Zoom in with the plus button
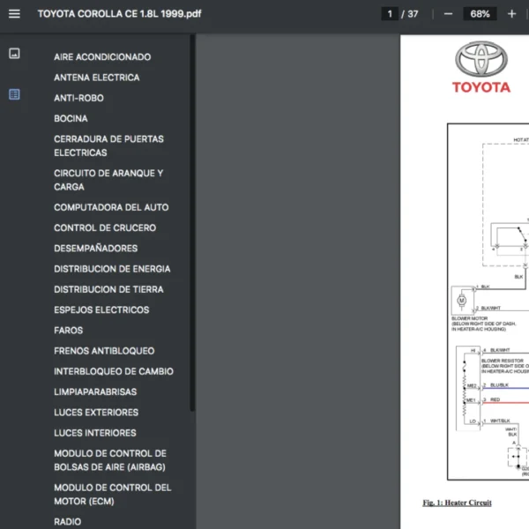 pyautogui.click(x=511, y=14)
